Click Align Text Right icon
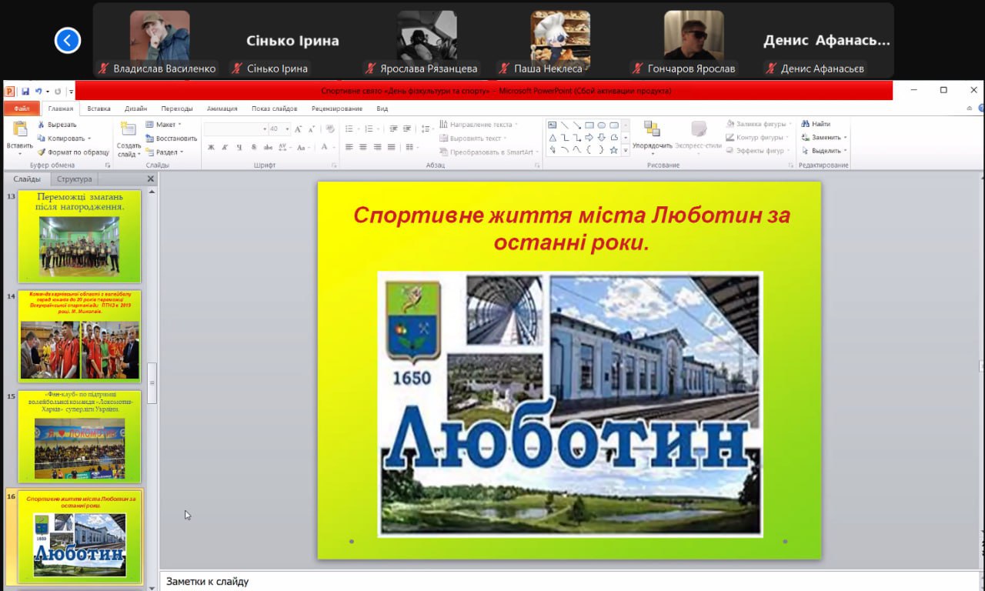Viewport: 985px width, 591px height. click(377, 147)
